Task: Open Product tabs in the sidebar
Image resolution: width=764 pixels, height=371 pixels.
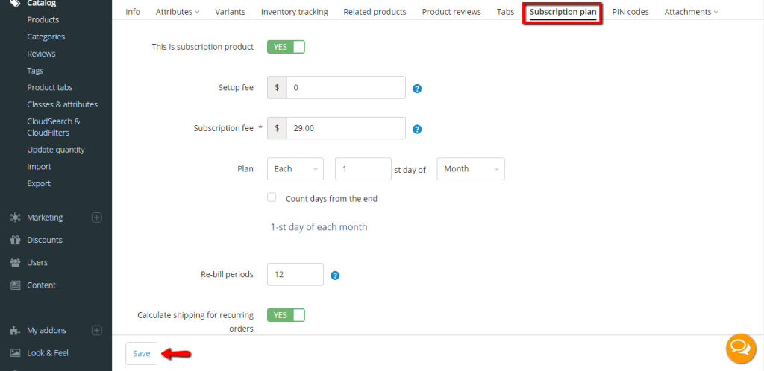Action: [50, 87]
